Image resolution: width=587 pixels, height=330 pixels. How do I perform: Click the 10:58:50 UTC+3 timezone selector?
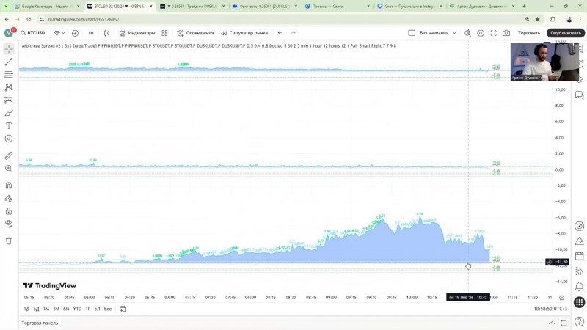pyautogui.click(x=550, y=309)
